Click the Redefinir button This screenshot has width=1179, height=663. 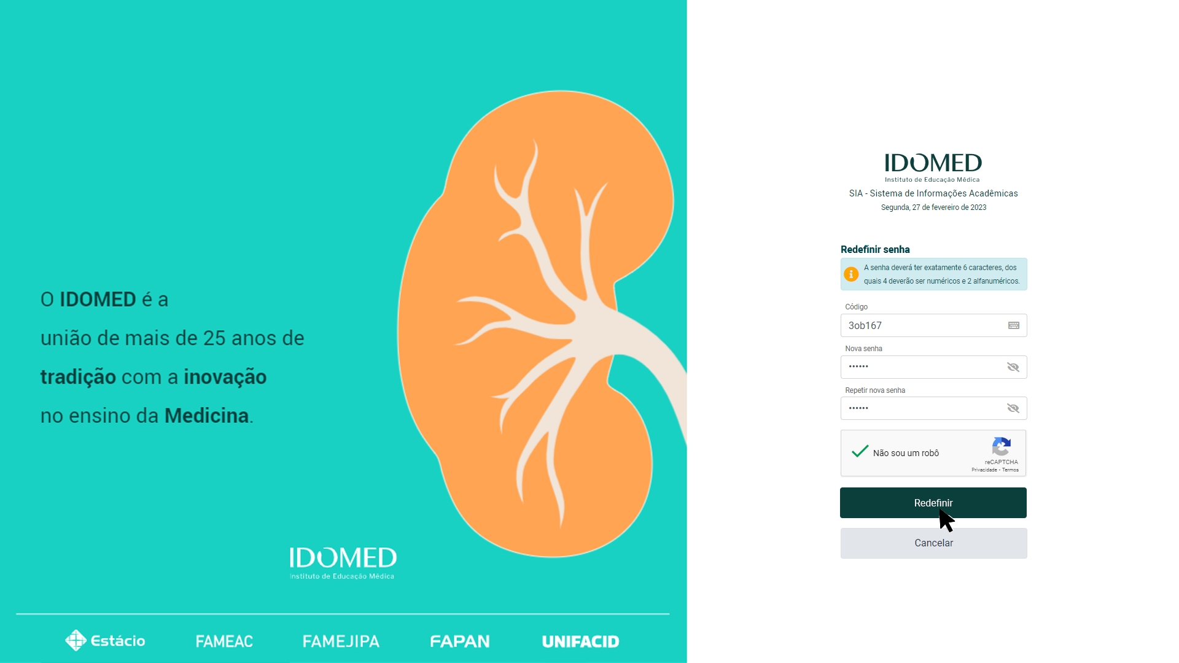click(933, 503)
